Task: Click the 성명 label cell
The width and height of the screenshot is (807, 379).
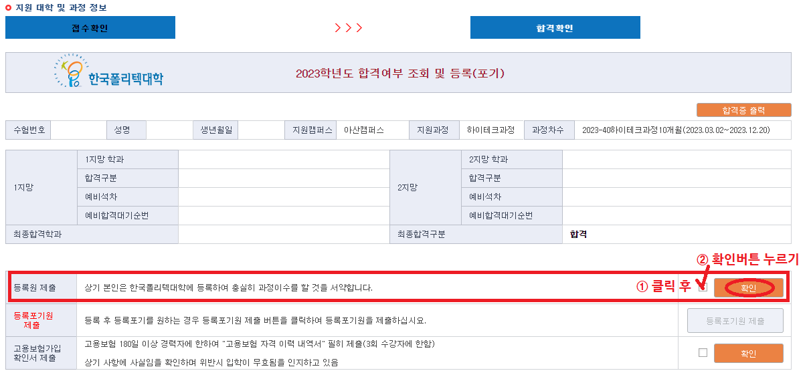Action: 126,130
